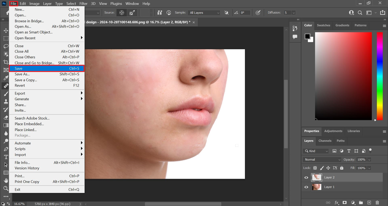The image size is (388, 206).
Task: Click Save As... in File menu
Action: click(22, 74)
